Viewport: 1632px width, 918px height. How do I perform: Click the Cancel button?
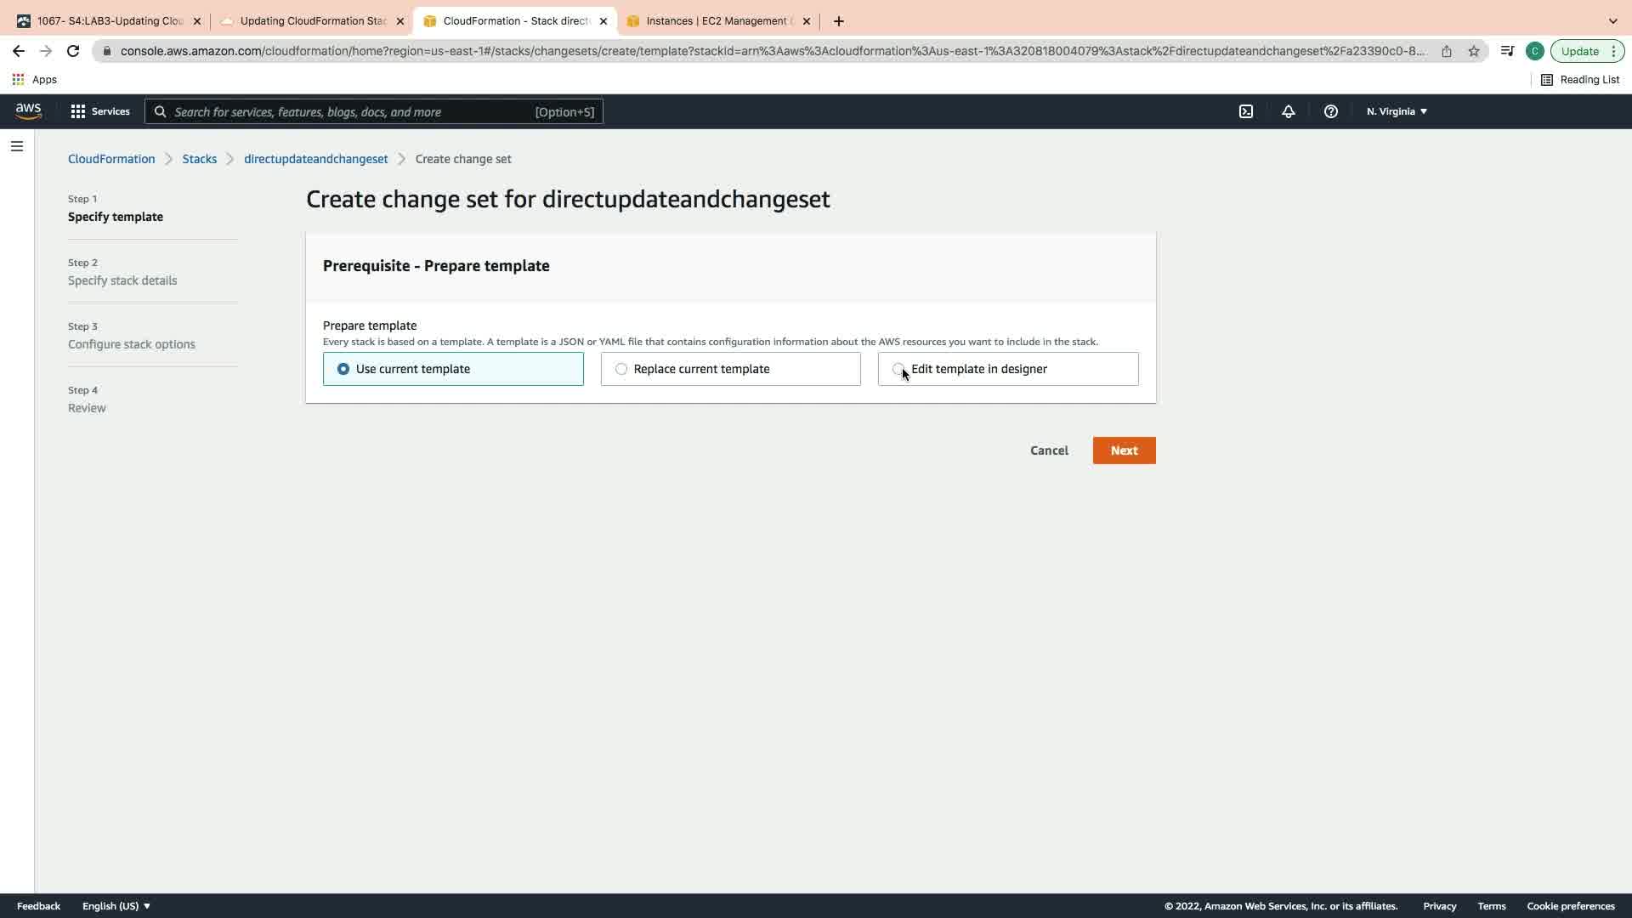click(x=1049, y=450)
